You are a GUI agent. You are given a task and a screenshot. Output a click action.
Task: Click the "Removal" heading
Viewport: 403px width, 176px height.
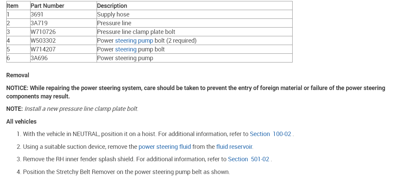tap(18, 75)
